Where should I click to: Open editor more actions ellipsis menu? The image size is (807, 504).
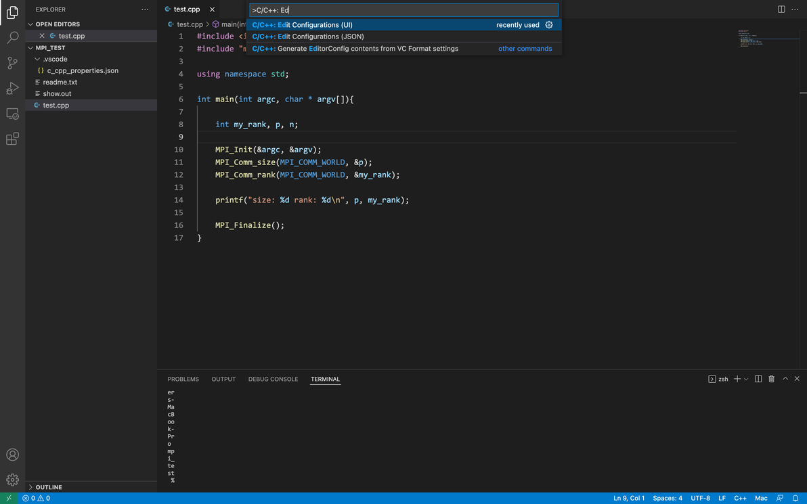[x=795, y=9]
